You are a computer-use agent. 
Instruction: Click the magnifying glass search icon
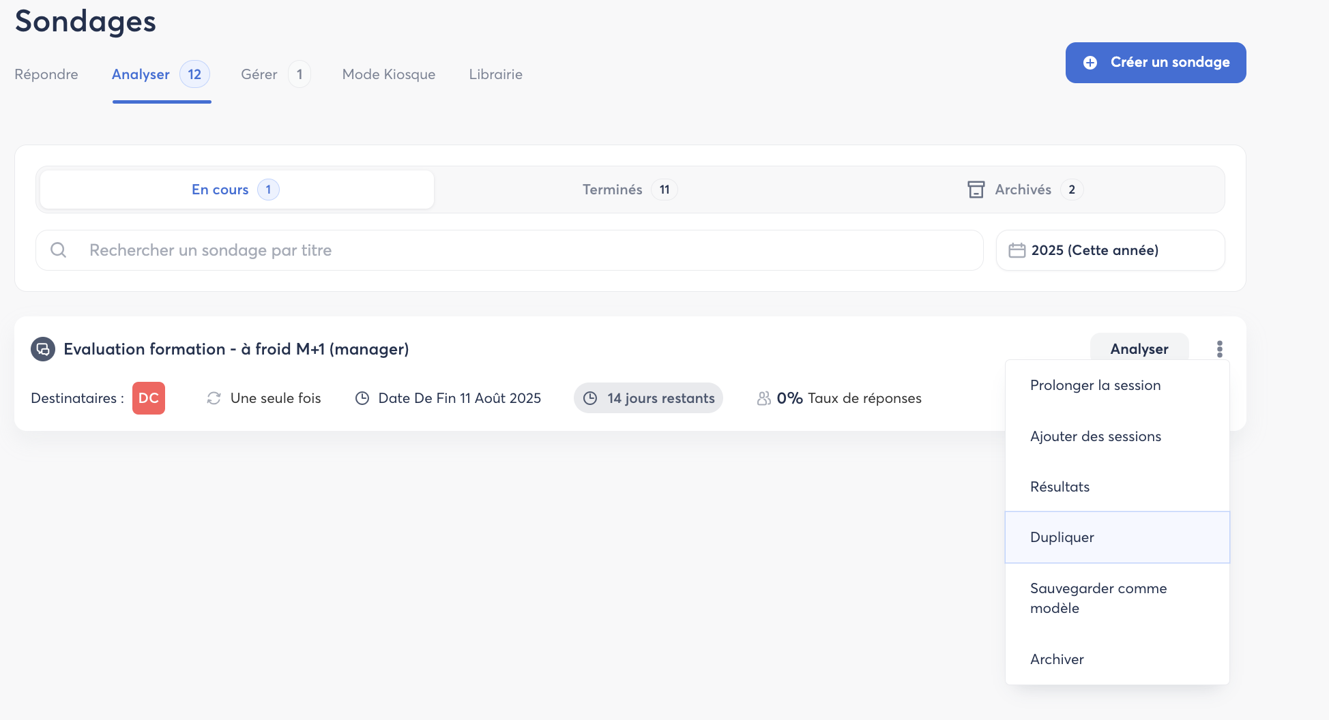[59, 250]
